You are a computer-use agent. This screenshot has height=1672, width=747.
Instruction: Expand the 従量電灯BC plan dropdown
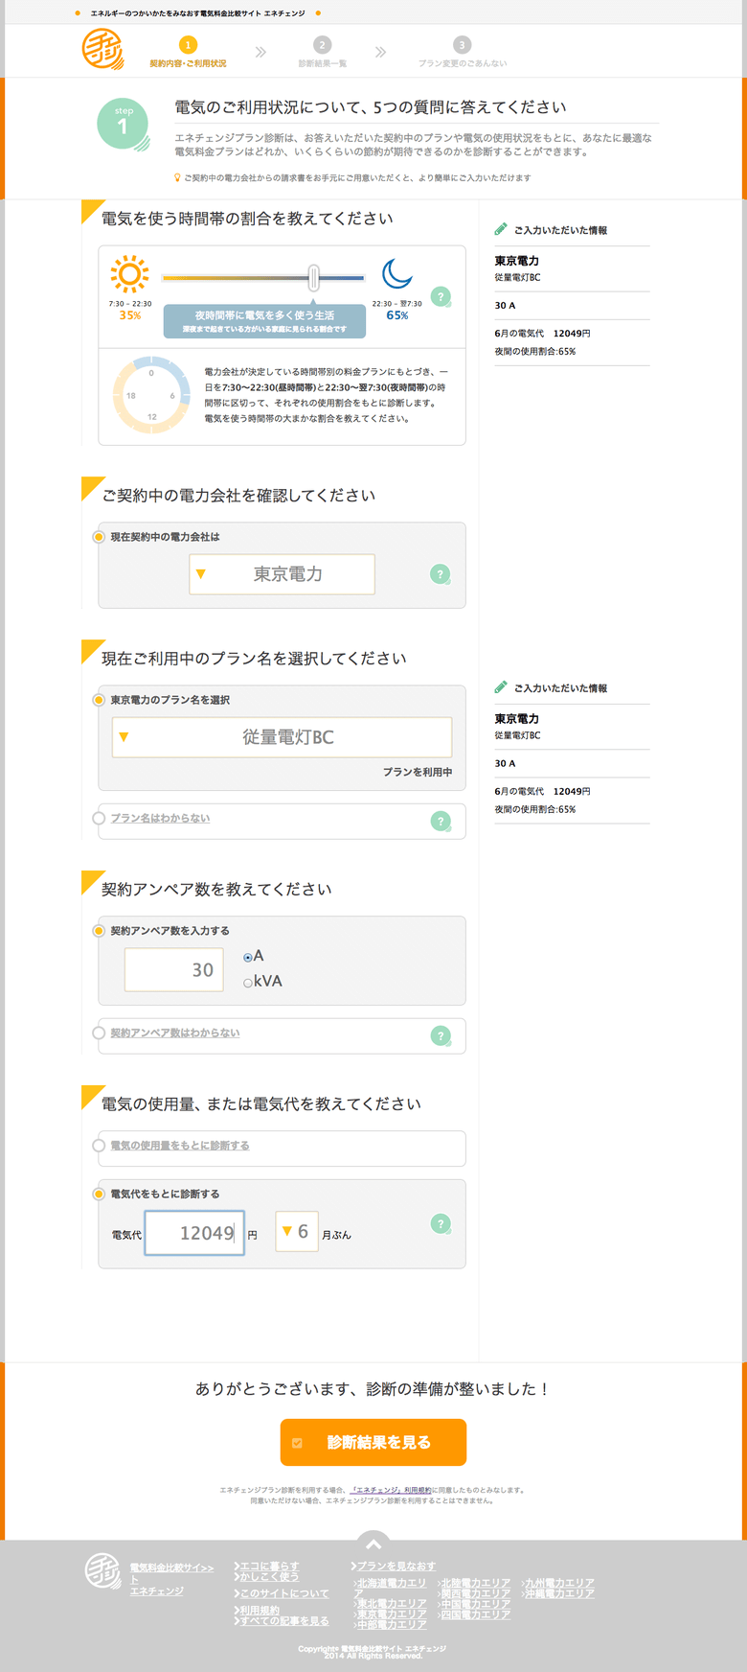pyautogui.click(x=282, y=737)
